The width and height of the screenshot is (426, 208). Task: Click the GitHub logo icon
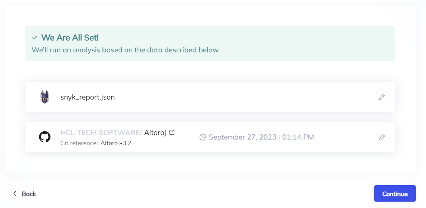[45, 137]
